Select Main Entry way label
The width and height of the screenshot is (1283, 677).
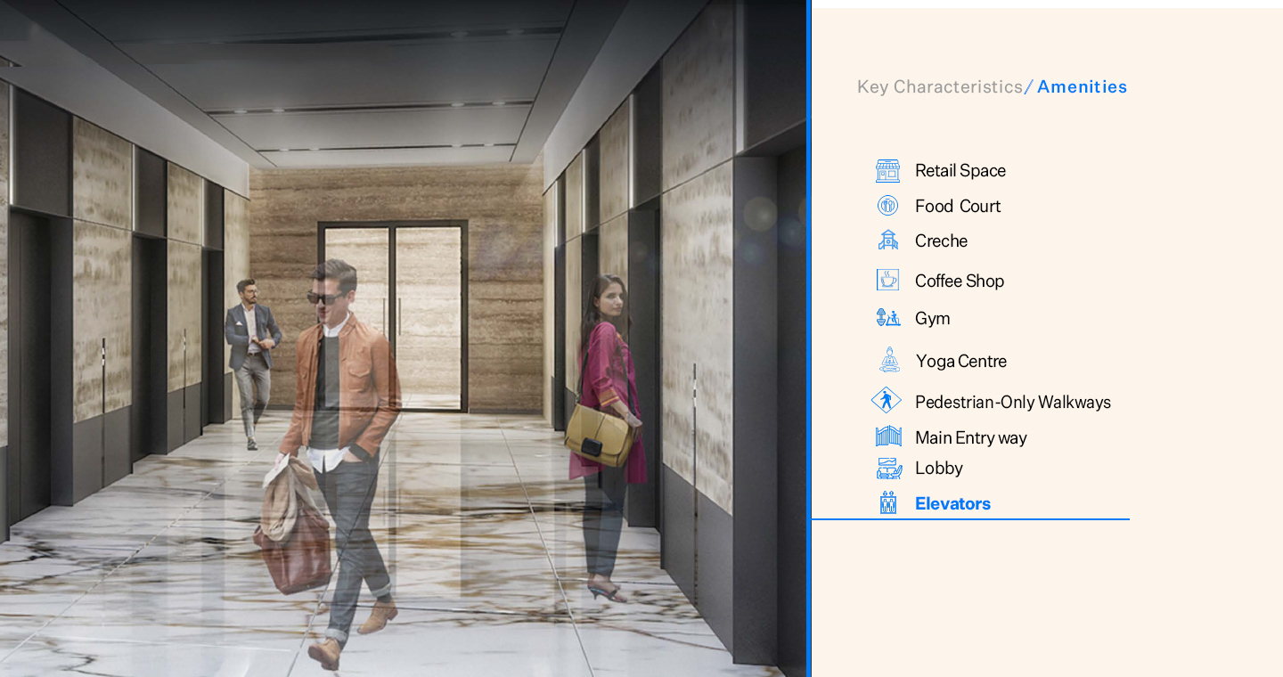pyautogui.click(x=971, y=437)
